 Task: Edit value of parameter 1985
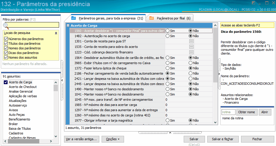[x=189, y=105]
